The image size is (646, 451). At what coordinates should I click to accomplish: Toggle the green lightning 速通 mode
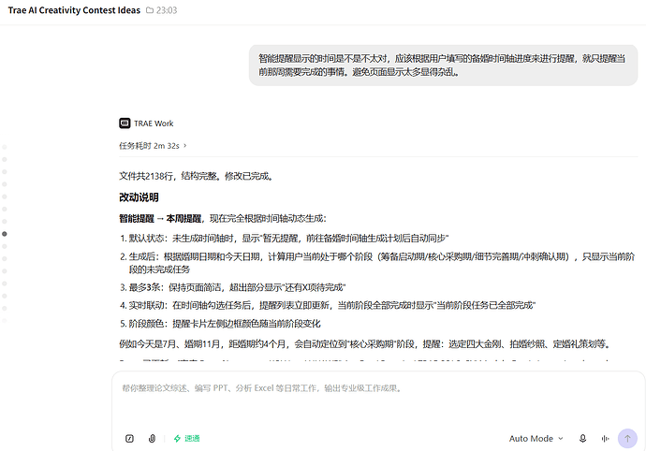[186, 438]
